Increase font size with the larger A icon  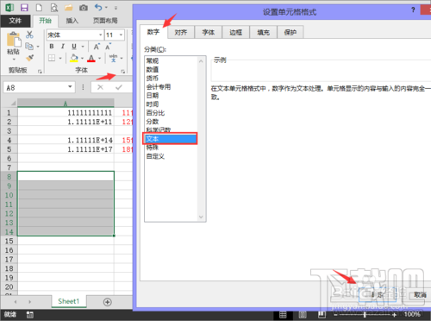(97, 47)
